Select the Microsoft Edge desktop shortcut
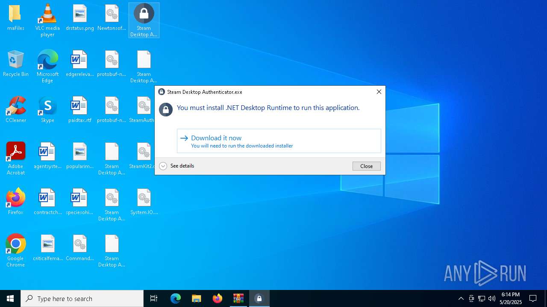547x307 pixels. (x=47, y=66)
